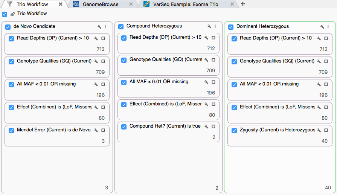This screenshot has width=337, height=195.
Task: Click count 40 in Zygosity filter
Action: tap(325, 141)
